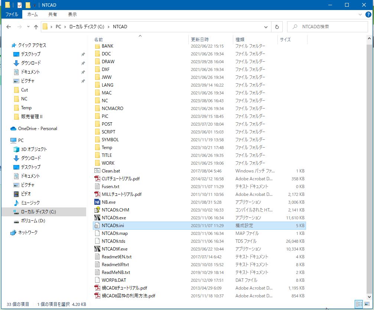The width and height of the screenshot is (374, 310).
Task: Select the BANK folder icon
Action: (x=97, y=46)
